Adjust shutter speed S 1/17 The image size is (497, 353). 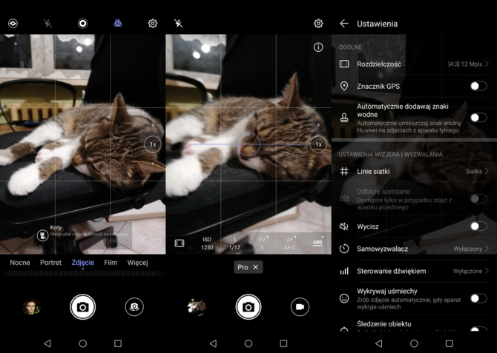234,243
